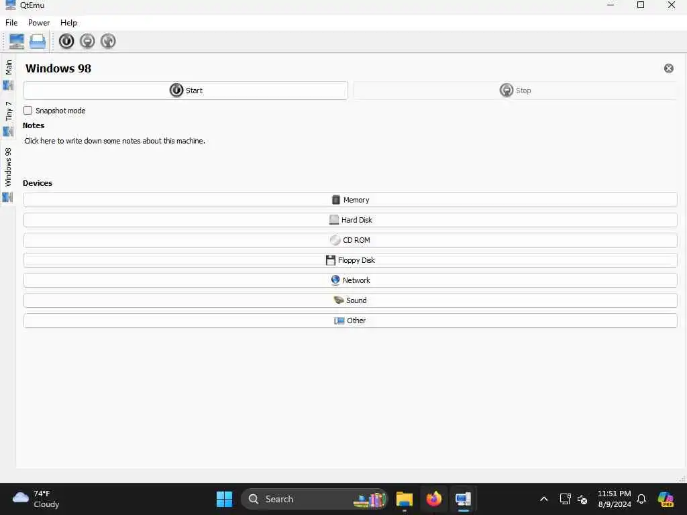Close the Windows 98 machine tab
687x515 pixels.
coord(669,68)
